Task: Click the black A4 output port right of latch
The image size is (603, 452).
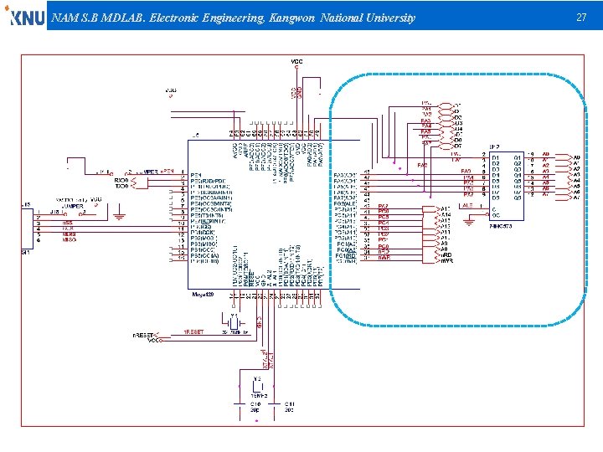Action: 576,181
